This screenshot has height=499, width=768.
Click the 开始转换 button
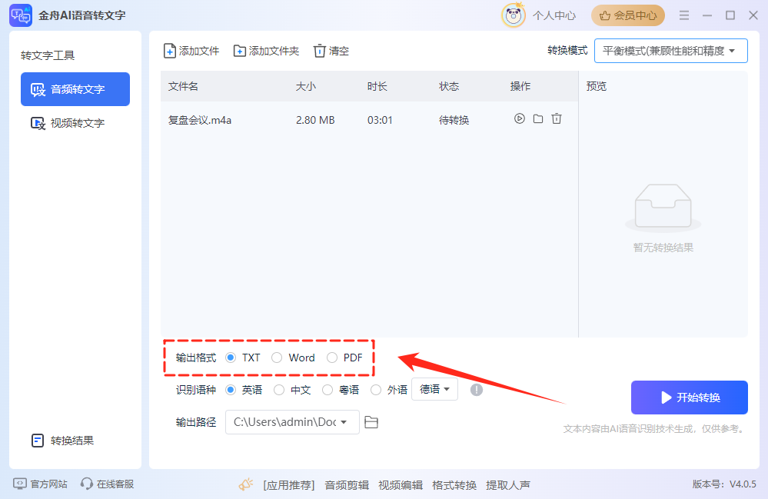pyautogui.click(x=689, y=398)
